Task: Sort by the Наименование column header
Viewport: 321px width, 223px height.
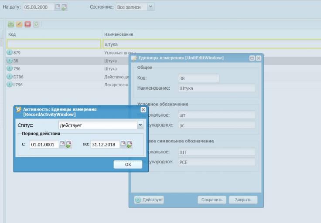Action: pyautogui.click(x=212, y=34)
